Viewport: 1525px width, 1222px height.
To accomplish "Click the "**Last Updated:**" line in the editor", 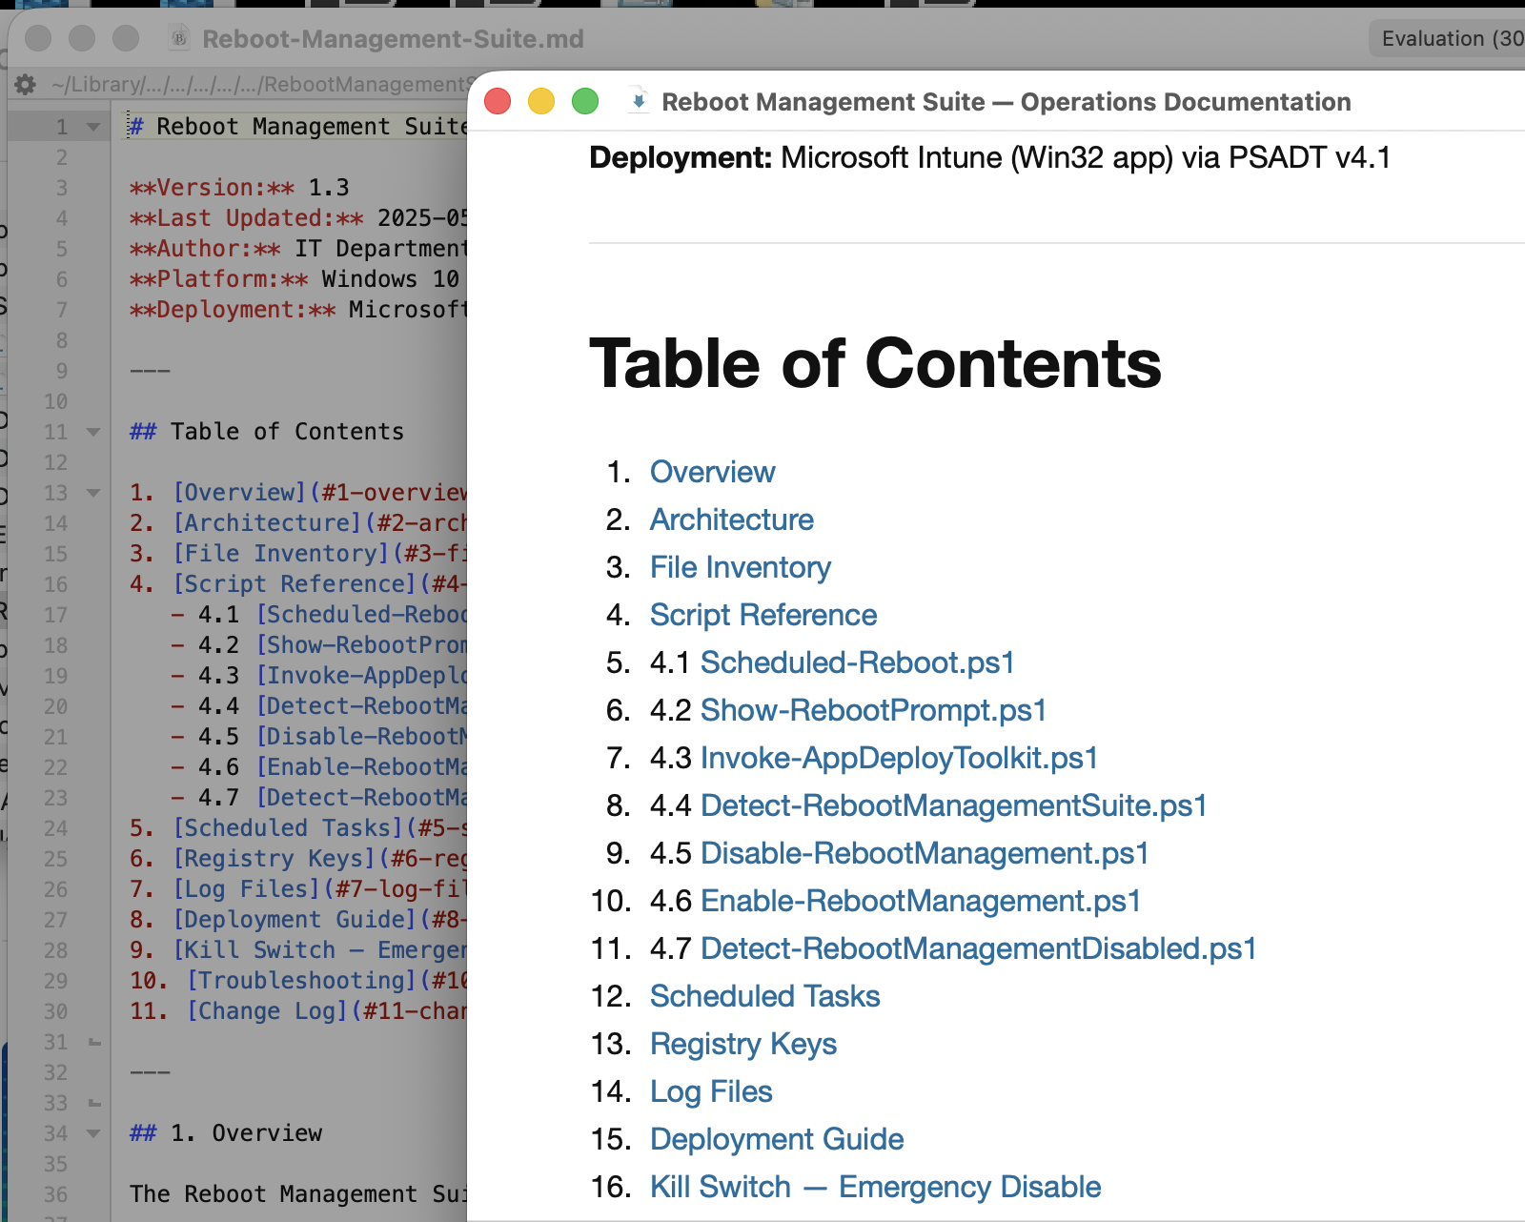I will coord(298,218).
